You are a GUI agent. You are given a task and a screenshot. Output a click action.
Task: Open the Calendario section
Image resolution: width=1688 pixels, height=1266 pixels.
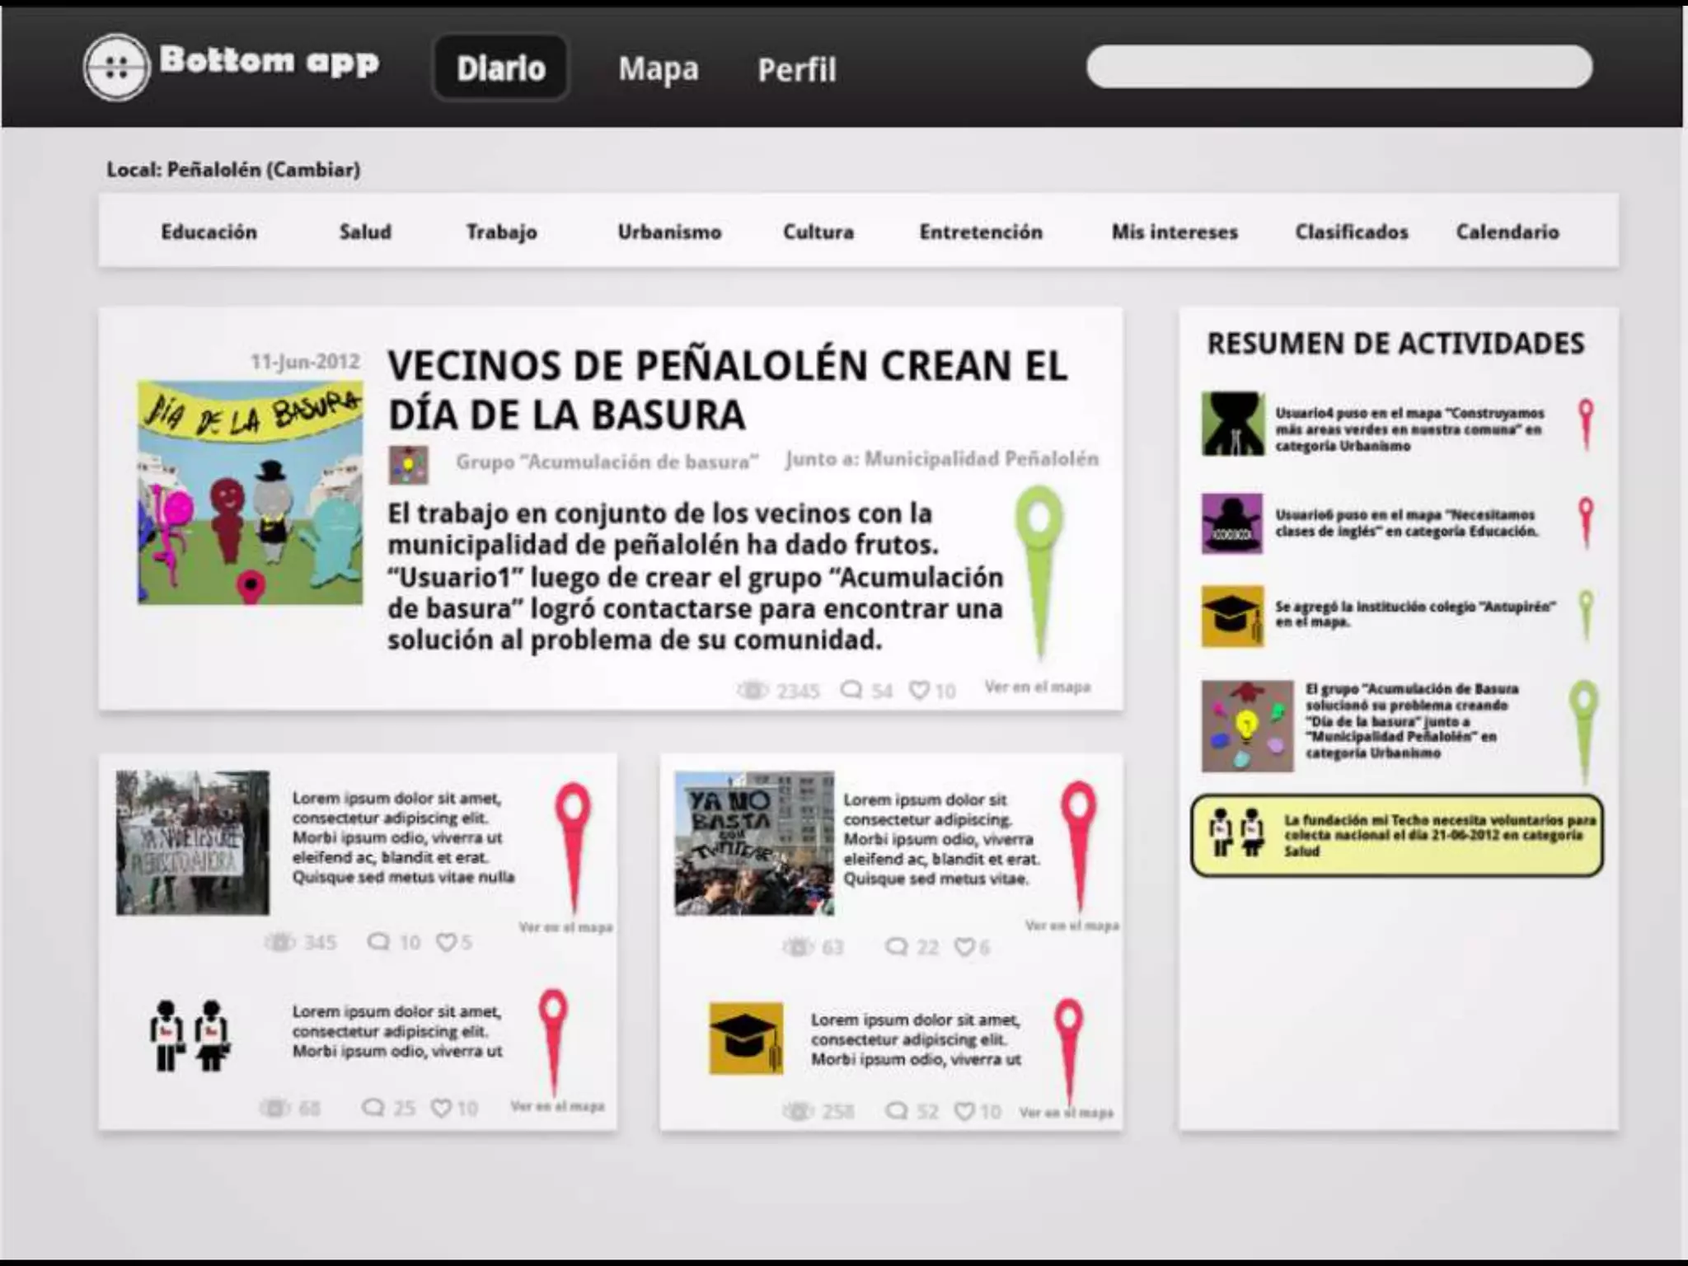pos(1507,232)
